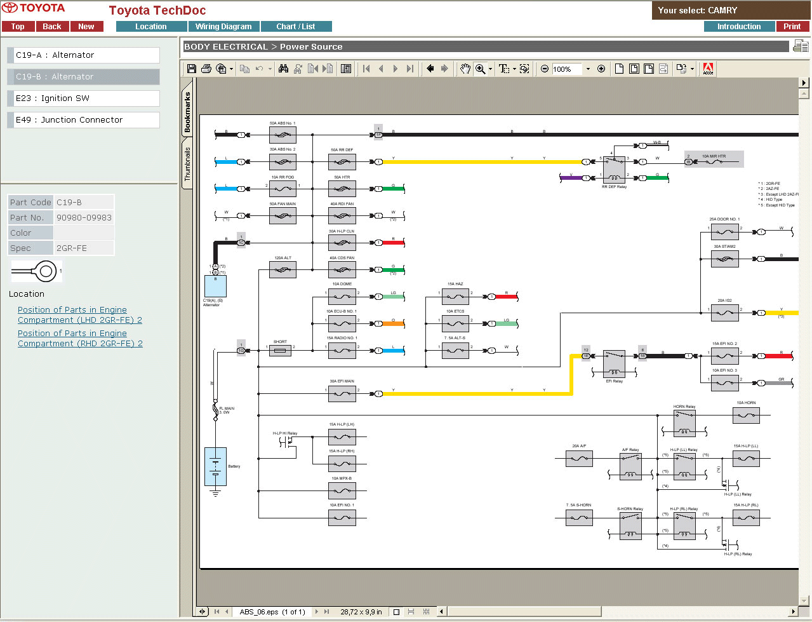Select E23 : Ignition SW entry
The width and height of the screenshot is (812, 622).
[83, 98]
